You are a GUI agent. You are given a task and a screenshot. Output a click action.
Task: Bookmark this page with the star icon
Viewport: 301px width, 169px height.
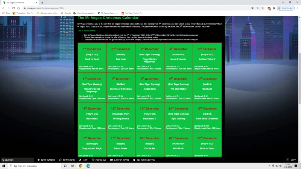point(263,8)
